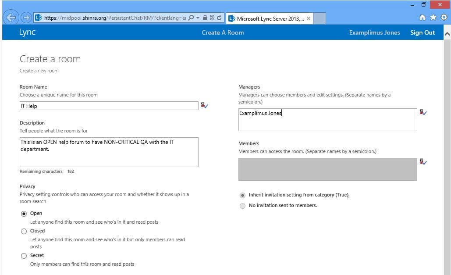
Task: Click Examplimus Jones user name link
Action: coord(374,32)
